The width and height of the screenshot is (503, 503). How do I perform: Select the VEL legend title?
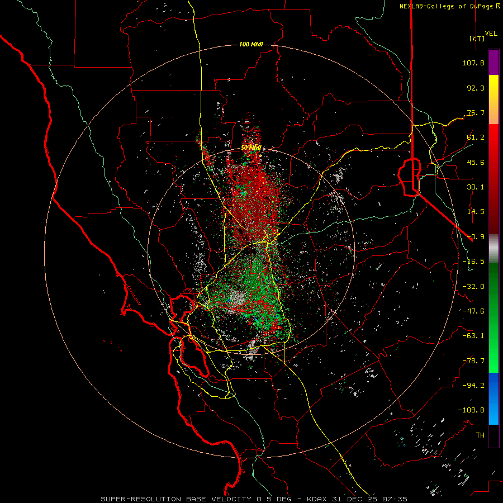491,34
